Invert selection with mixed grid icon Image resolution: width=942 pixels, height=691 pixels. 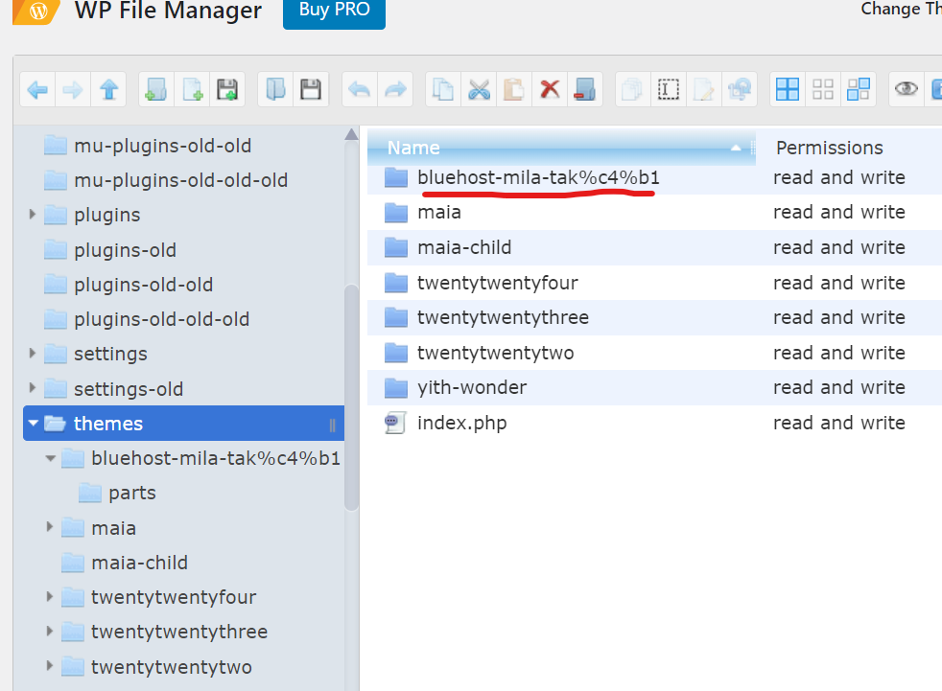click(x=859, y=89)
